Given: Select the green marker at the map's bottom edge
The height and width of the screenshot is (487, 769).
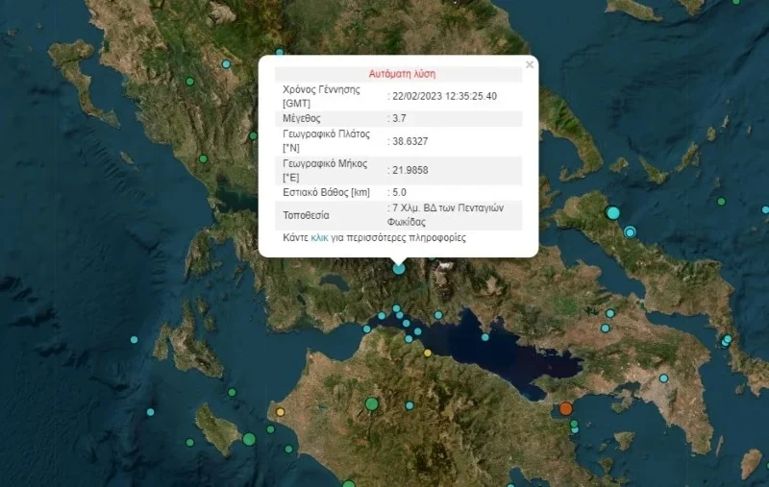Looking at the screenshot, I should (x=348, y=484).
